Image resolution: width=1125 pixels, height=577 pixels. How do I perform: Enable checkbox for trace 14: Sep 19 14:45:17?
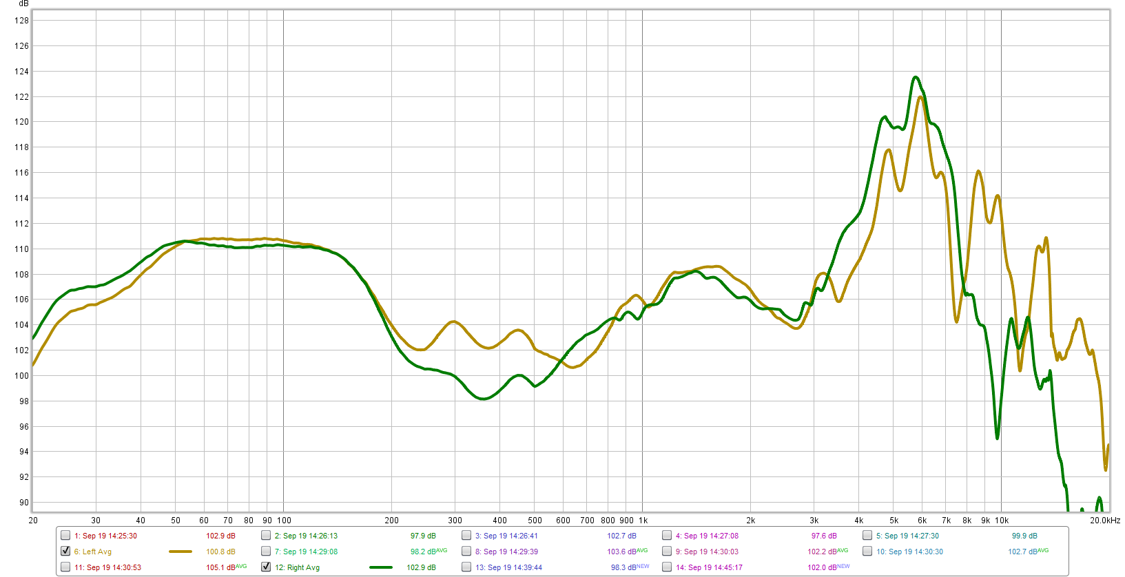click(667, 567)
